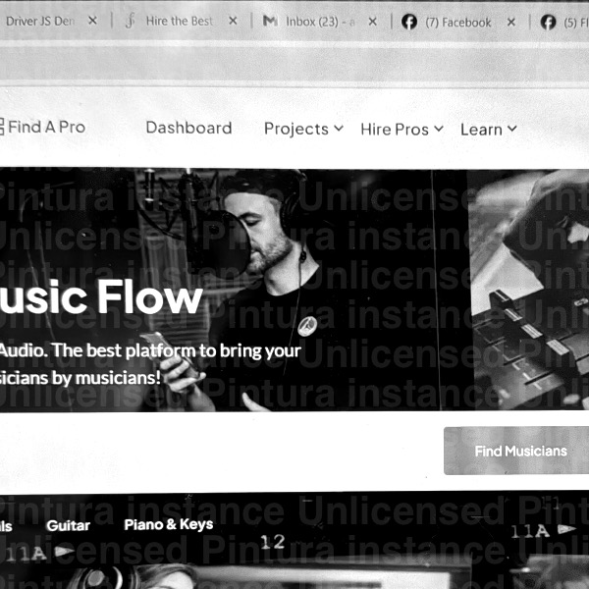This screenshot has height=589, width=589.
Task: Close the (7) Facebook tab
Action: tap(510, 23)
